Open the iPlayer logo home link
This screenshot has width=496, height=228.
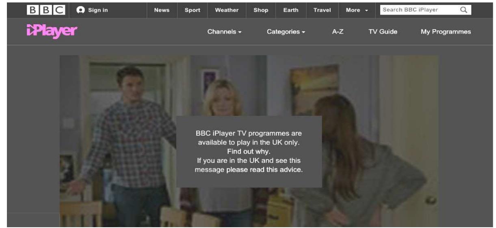(x=51, y=31)
